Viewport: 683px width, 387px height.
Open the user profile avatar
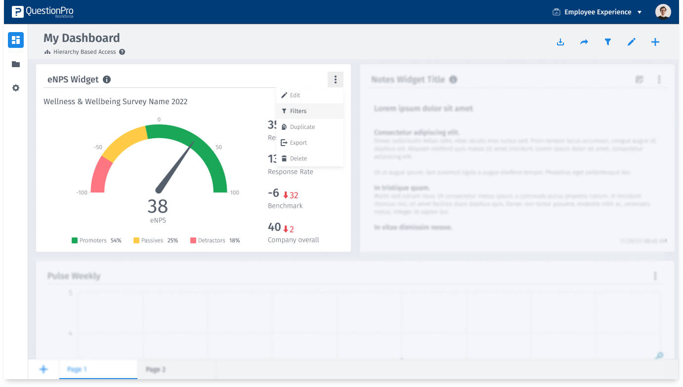click(x=663, y=12)
